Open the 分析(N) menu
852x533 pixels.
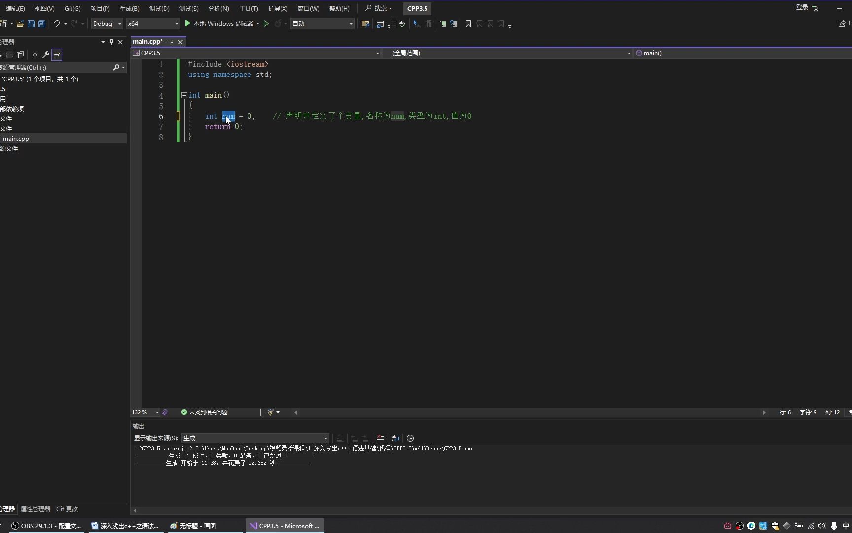pos(218,8)
